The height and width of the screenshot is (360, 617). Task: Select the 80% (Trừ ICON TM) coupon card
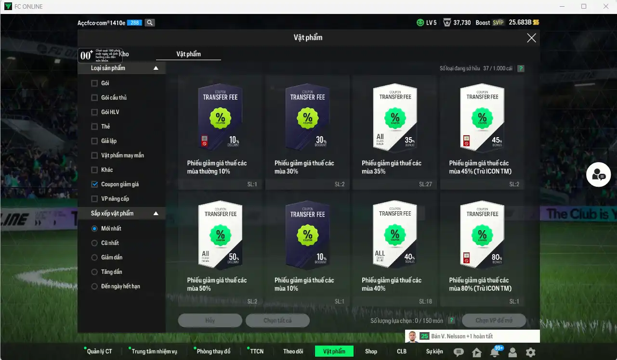click(x=482, y=249)
